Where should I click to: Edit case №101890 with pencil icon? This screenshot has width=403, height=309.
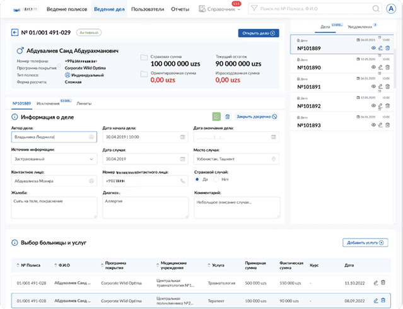(x=380, y=67)
